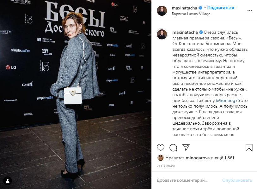257x189 pixels.
Task: Save post with bookmark icon
Action: (249, 148)
